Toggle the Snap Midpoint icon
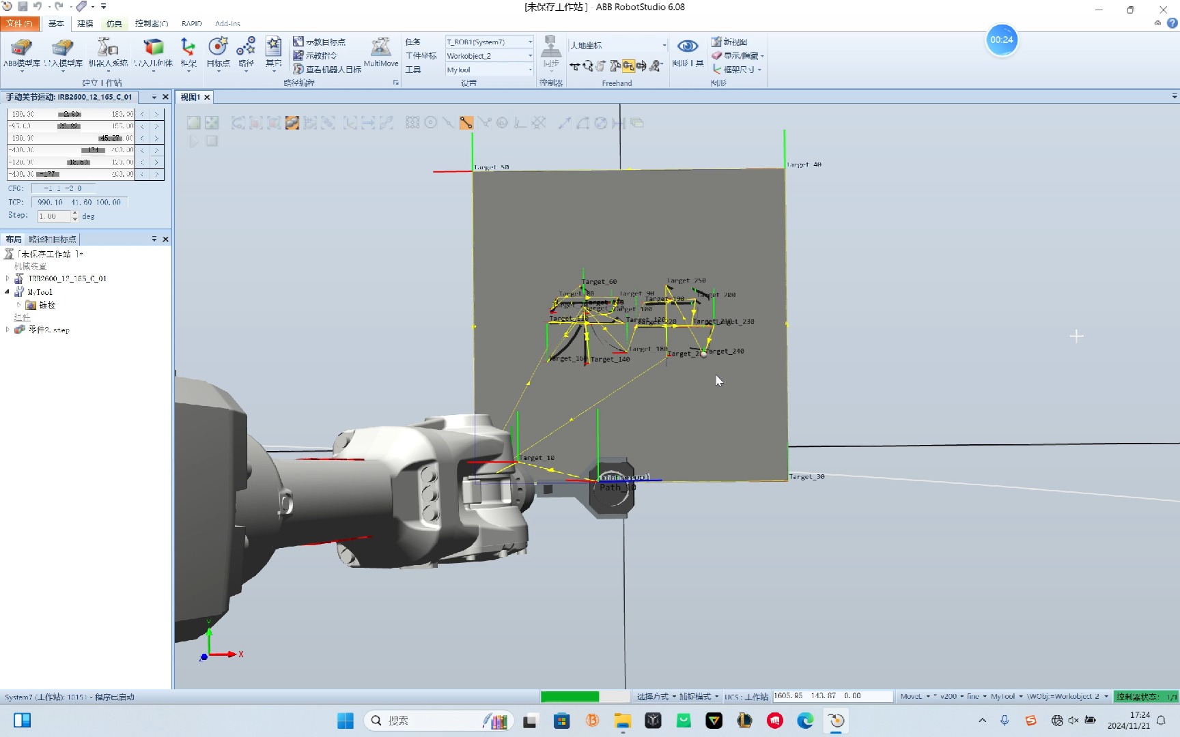 [448, 123]
